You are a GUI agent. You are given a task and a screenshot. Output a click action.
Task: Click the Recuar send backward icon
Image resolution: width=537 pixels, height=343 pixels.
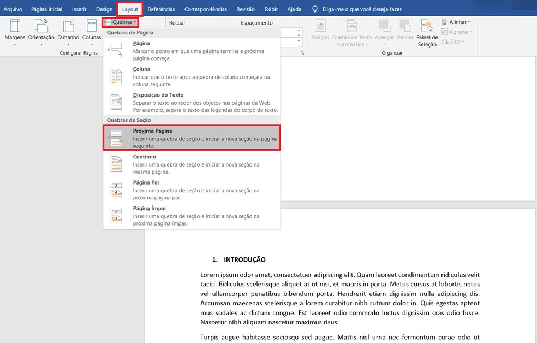[x=405, y=25]
